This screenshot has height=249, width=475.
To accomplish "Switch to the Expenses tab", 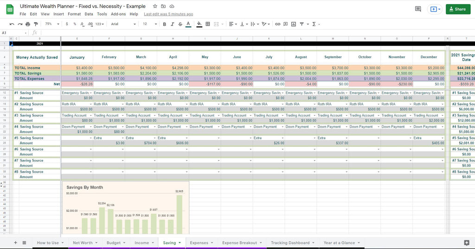I will 201,242.
